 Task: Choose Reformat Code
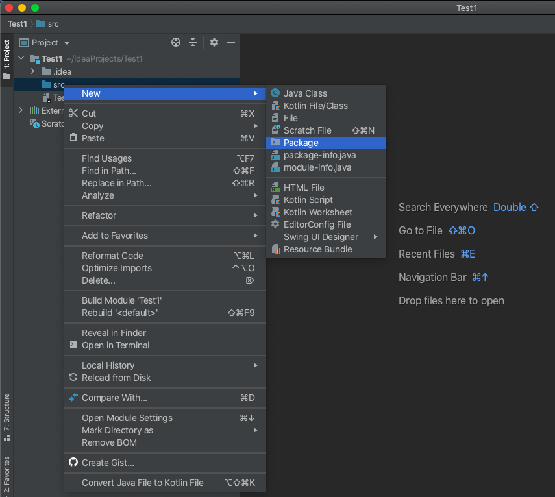pos(165,256)
